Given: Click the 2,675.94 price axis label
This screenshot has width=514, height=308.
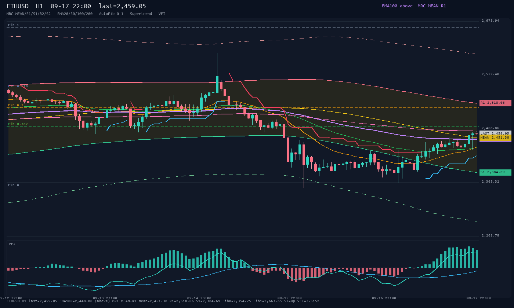Looking at the screenshot, I should coord(491,21).
